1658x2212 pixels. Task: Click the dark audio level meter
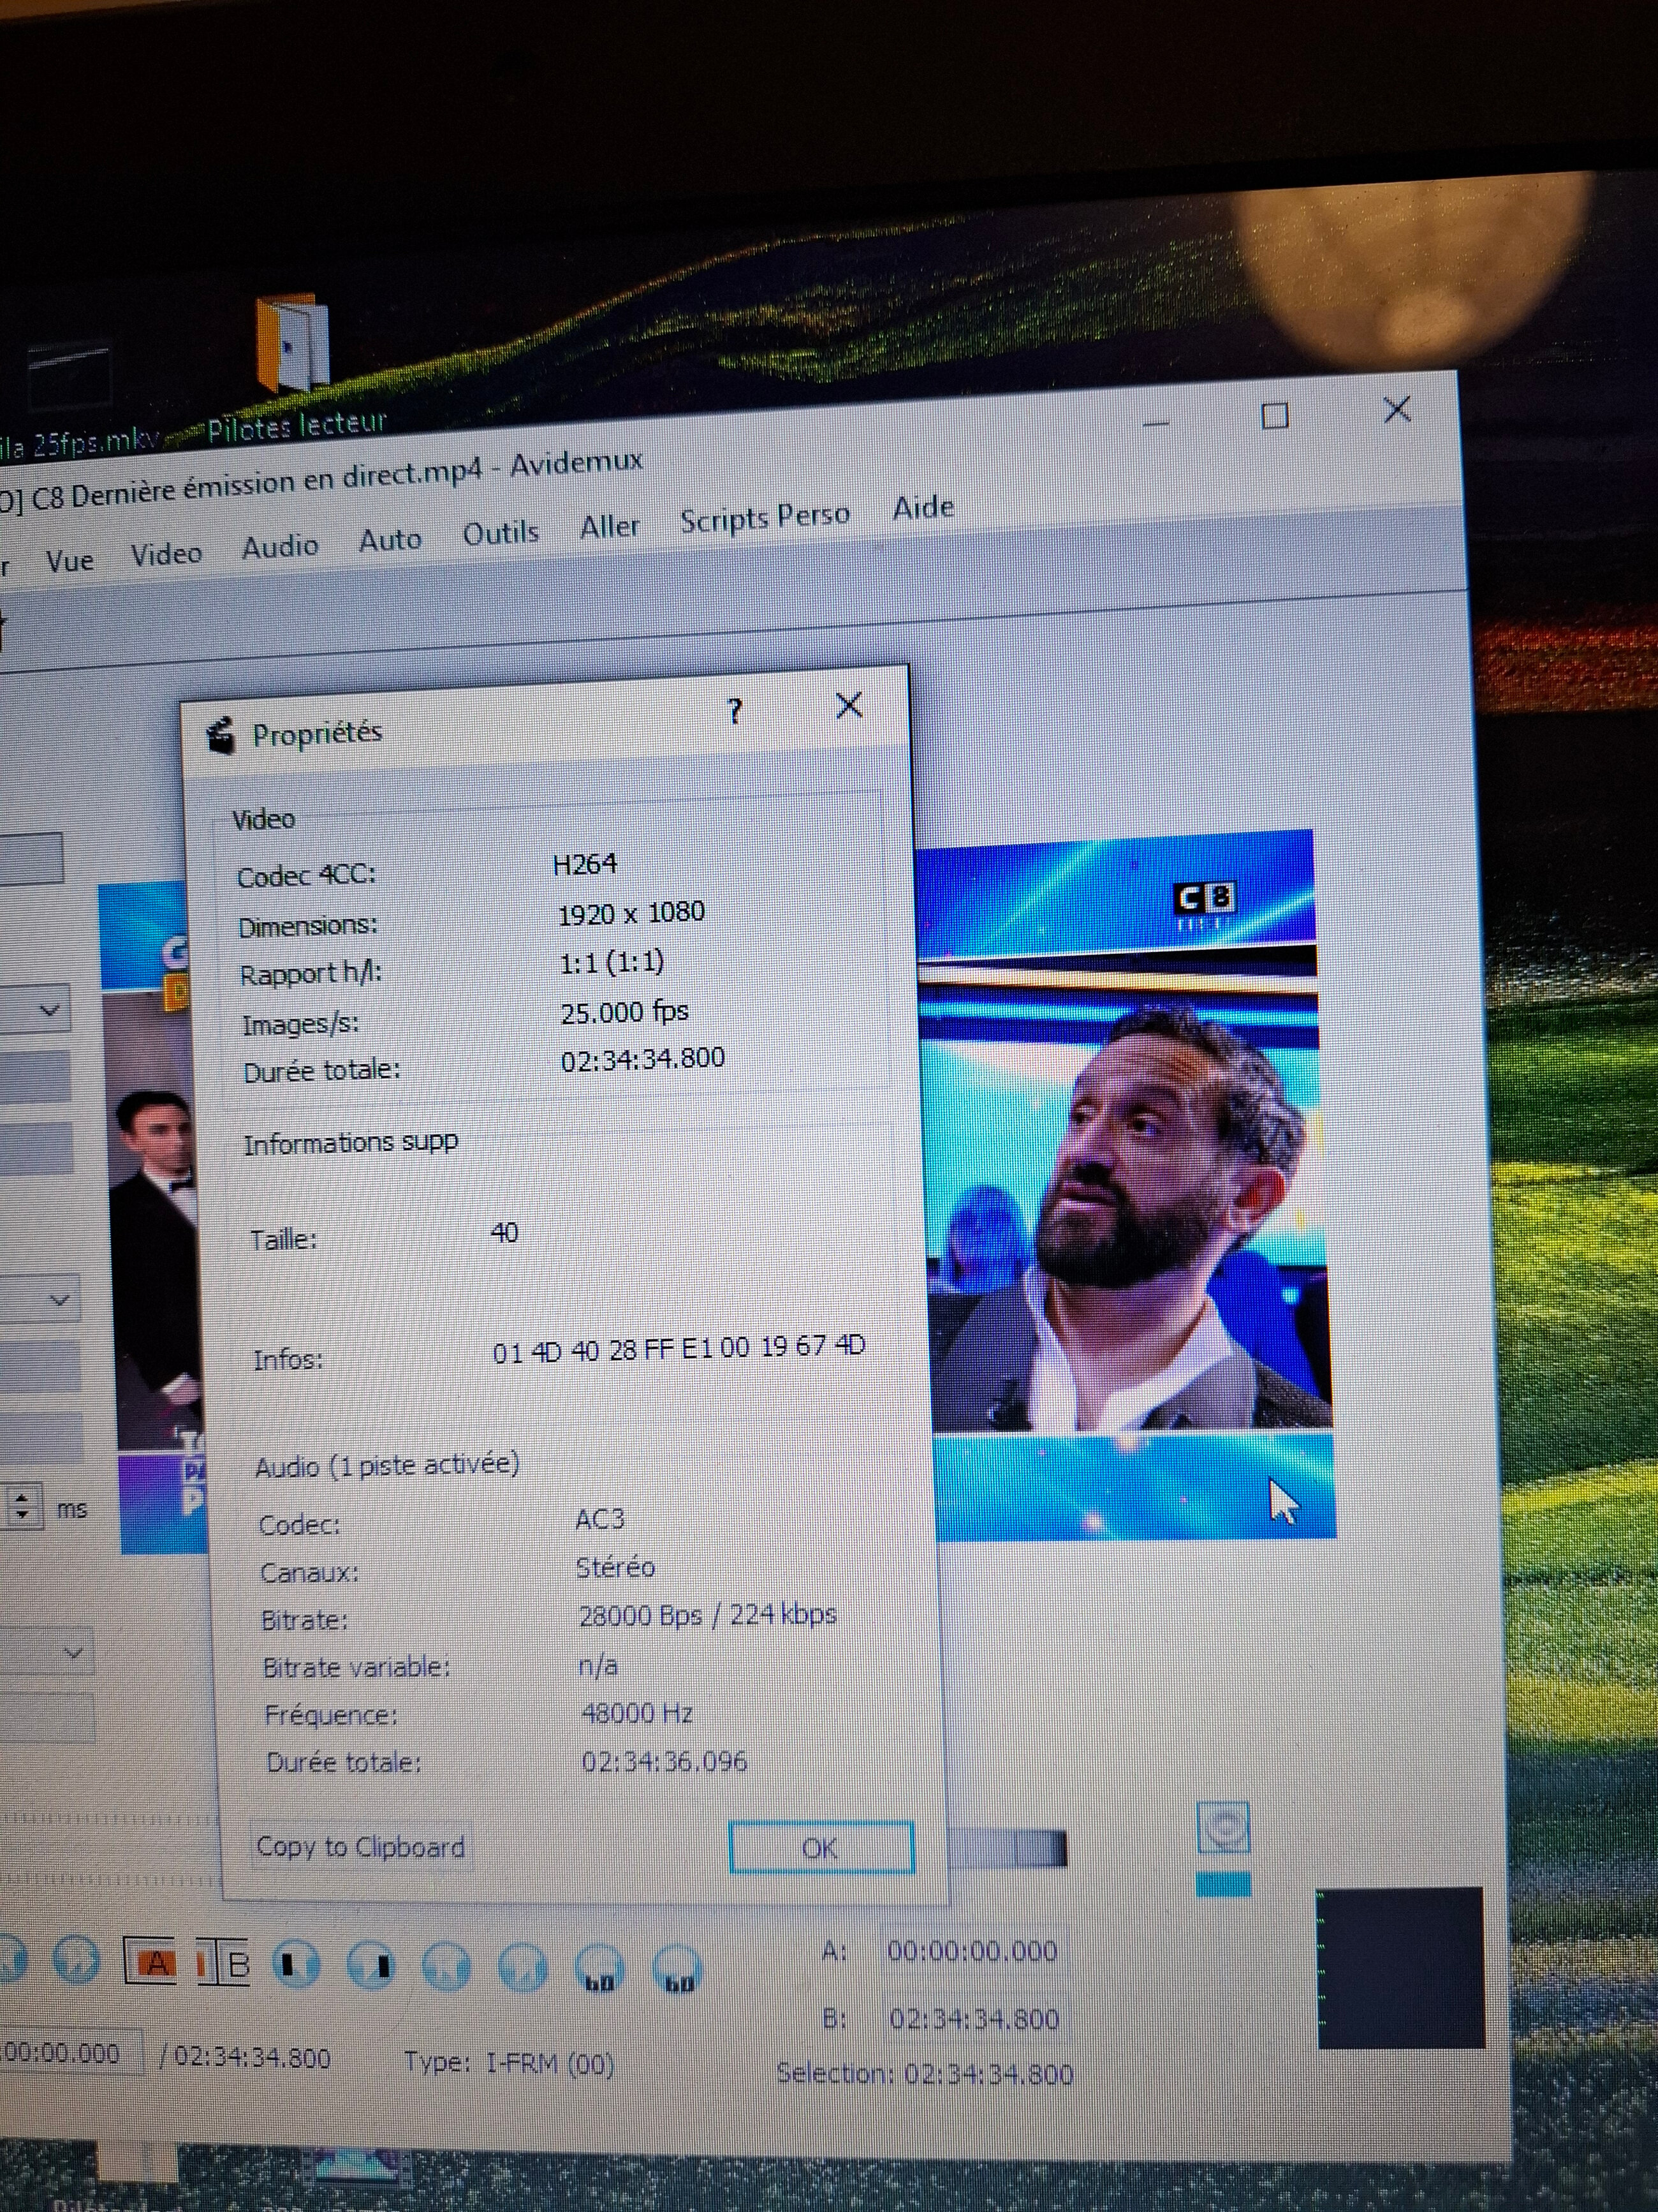[1400, 1968]
